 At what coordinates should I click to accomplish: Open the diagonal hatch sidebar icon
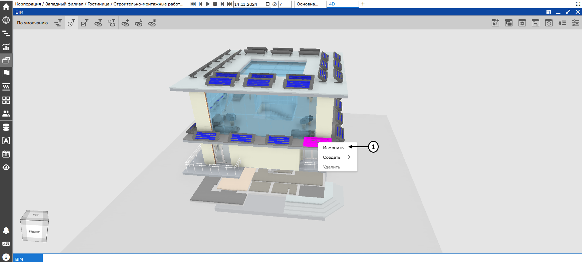point(6,87)
